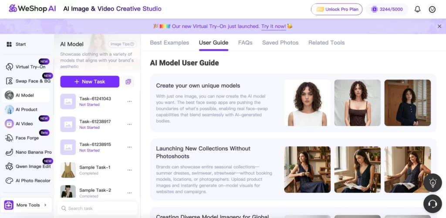Open Sample Task-1 dress thumbnail
Viewport: 446px width, 218px height.
(68, 170)
